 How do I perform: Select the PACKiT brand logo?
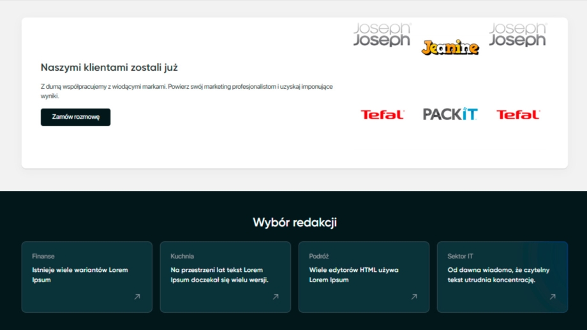click(x=450, y=114)
